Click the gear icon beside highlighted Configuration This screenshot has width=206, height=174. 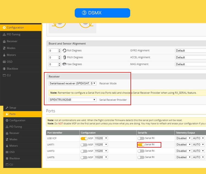pos(4,28)
